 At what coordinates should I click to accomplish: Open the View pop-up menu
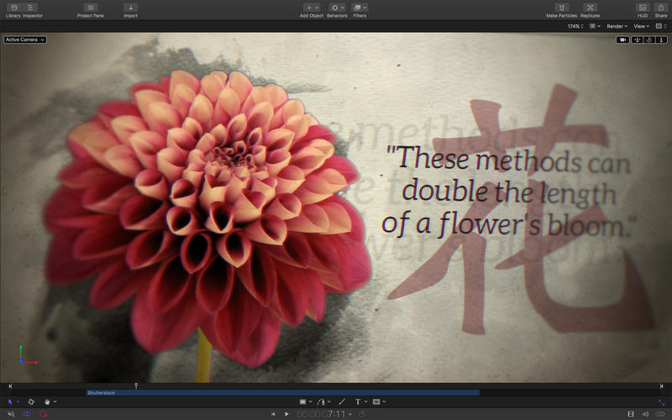point(642,26)
